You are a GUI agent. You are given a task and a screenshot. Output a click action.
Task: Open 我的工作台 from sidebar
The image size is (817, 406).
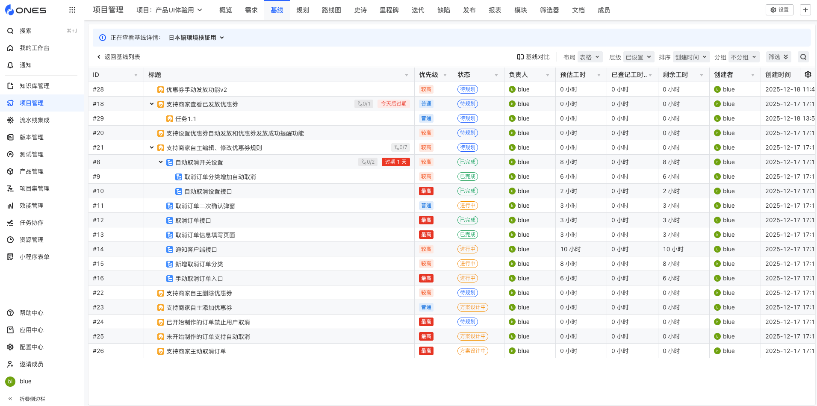34,48
